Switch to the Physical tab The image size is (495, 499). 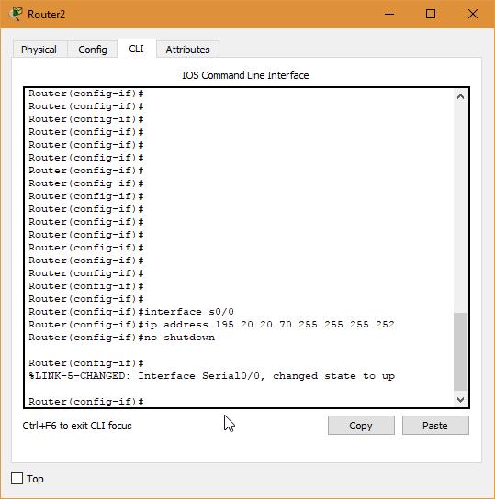click(39, 50)
